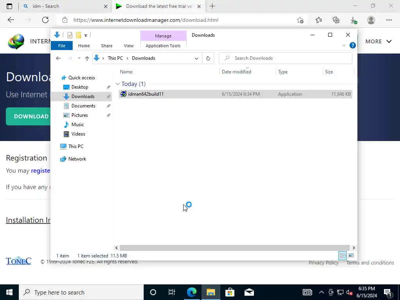View site info lock icon
Viewport: 400px width, 300px height.
(x=65, y=20)
